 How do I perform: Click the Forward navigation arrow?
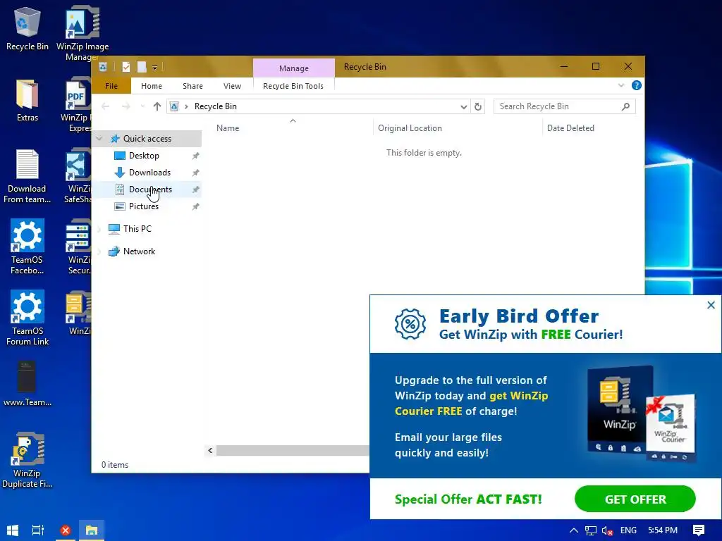coord(126,107)
